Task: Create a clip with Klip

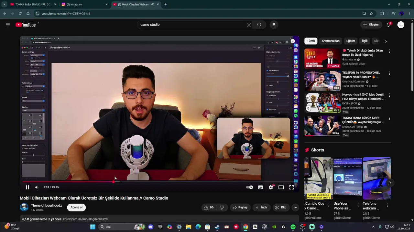Action: [x=281, y=208]
